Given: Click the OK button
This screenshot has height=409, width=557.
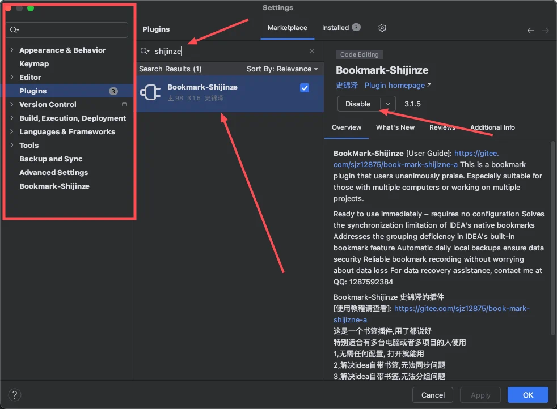Looking at the screenshot, I should [528, 395].
